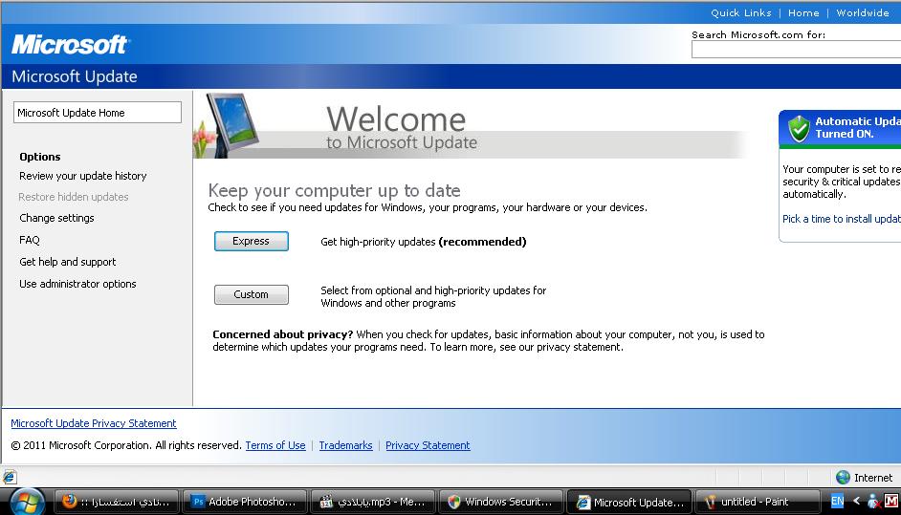The width and height of the screenshot is (901, 515).
Task: Open the Windows Security taskbar button
Action: tap(501, 502)
